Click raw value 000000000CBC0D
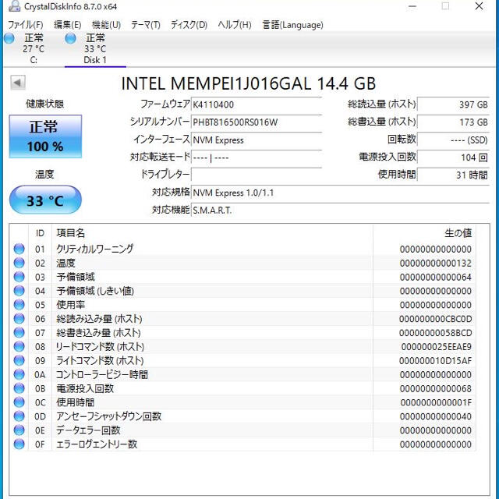 pyautogui.click(x=436, y=319)
